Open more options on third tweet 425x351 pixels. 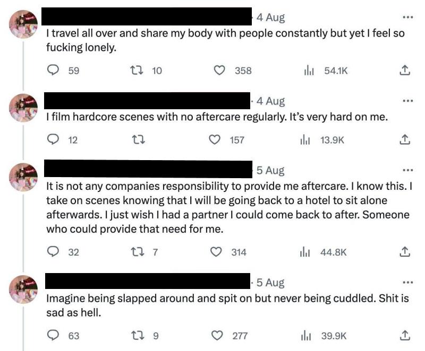(407, 170)
